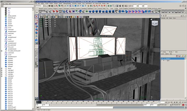Expand the SM_CABLE_PATCH_DNT node in Outliner

(2, 51)
